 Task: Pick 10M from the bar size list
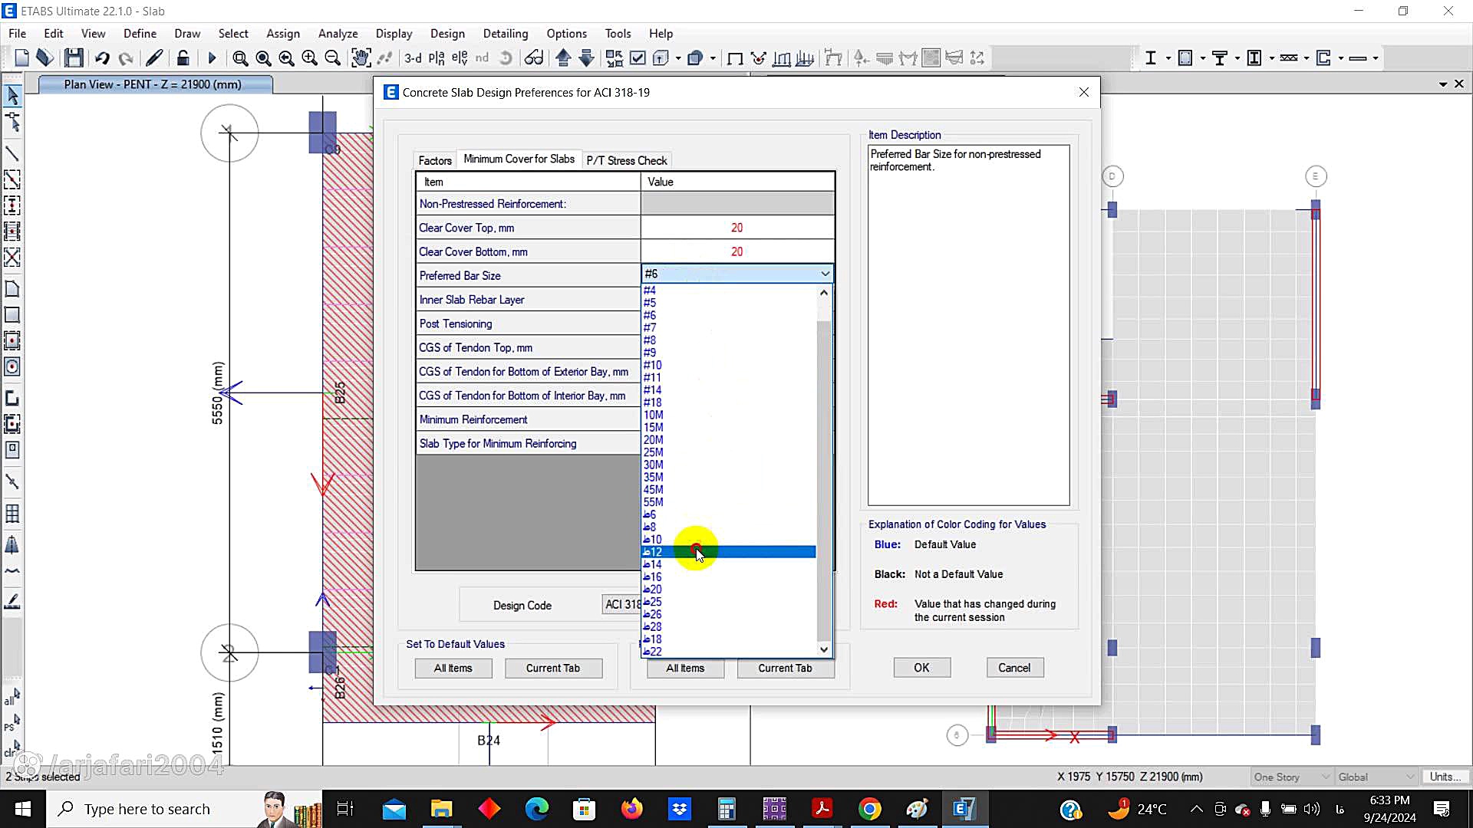(x=654, y=415)
